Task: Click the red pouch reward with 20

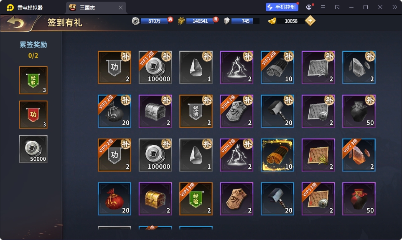Action: (x=114, y=199)
